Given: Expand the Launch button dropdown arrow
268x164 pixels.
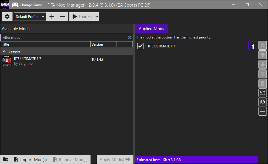Looking at the screenshot, I should coord(96,17).
